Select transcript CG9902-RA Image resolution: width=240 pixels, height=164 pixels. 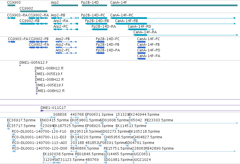click(38, 18)
